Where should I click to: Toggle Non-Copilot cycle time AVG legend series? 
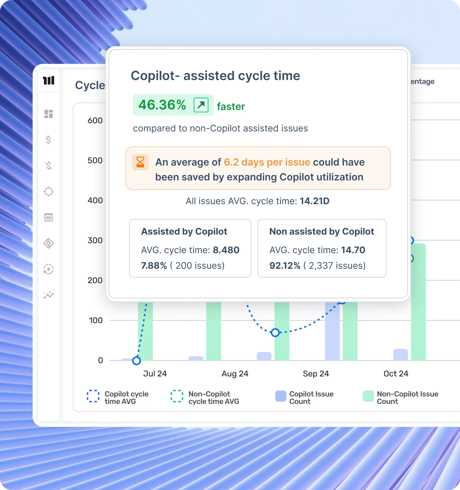point(177,396)
